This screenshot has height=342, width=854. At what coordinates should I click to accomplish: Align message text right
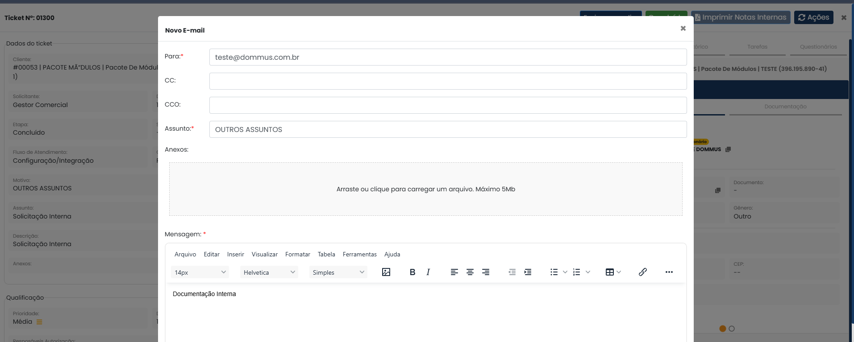tap(486, 272)
